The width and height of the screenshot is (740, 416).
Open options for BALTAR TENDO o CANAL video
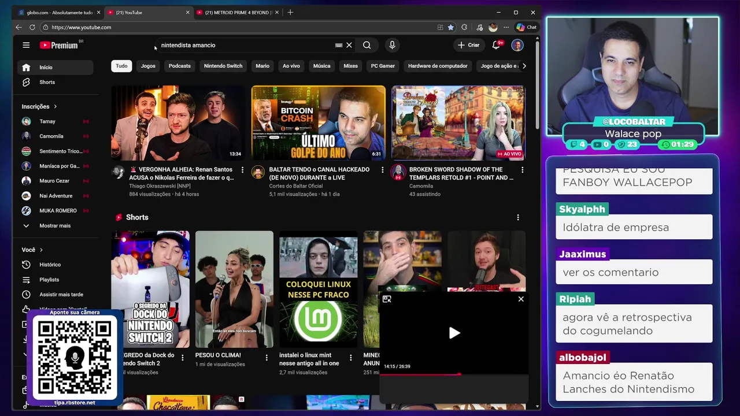[x=382, y=170]
